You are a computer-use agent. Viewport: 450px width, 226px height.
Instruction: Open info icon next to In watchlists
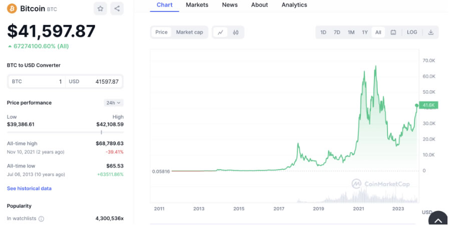tap(42, 219)
